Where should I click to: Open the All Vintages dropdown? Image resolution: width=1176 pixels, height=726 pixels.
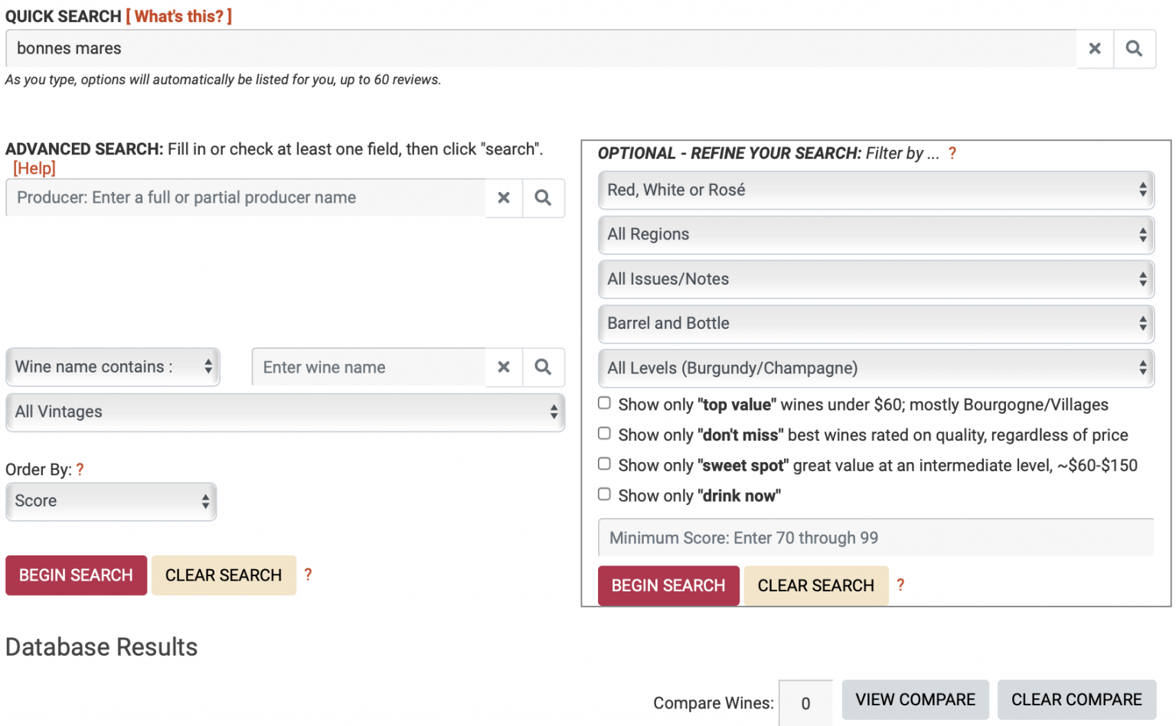[x=285, y=412]
